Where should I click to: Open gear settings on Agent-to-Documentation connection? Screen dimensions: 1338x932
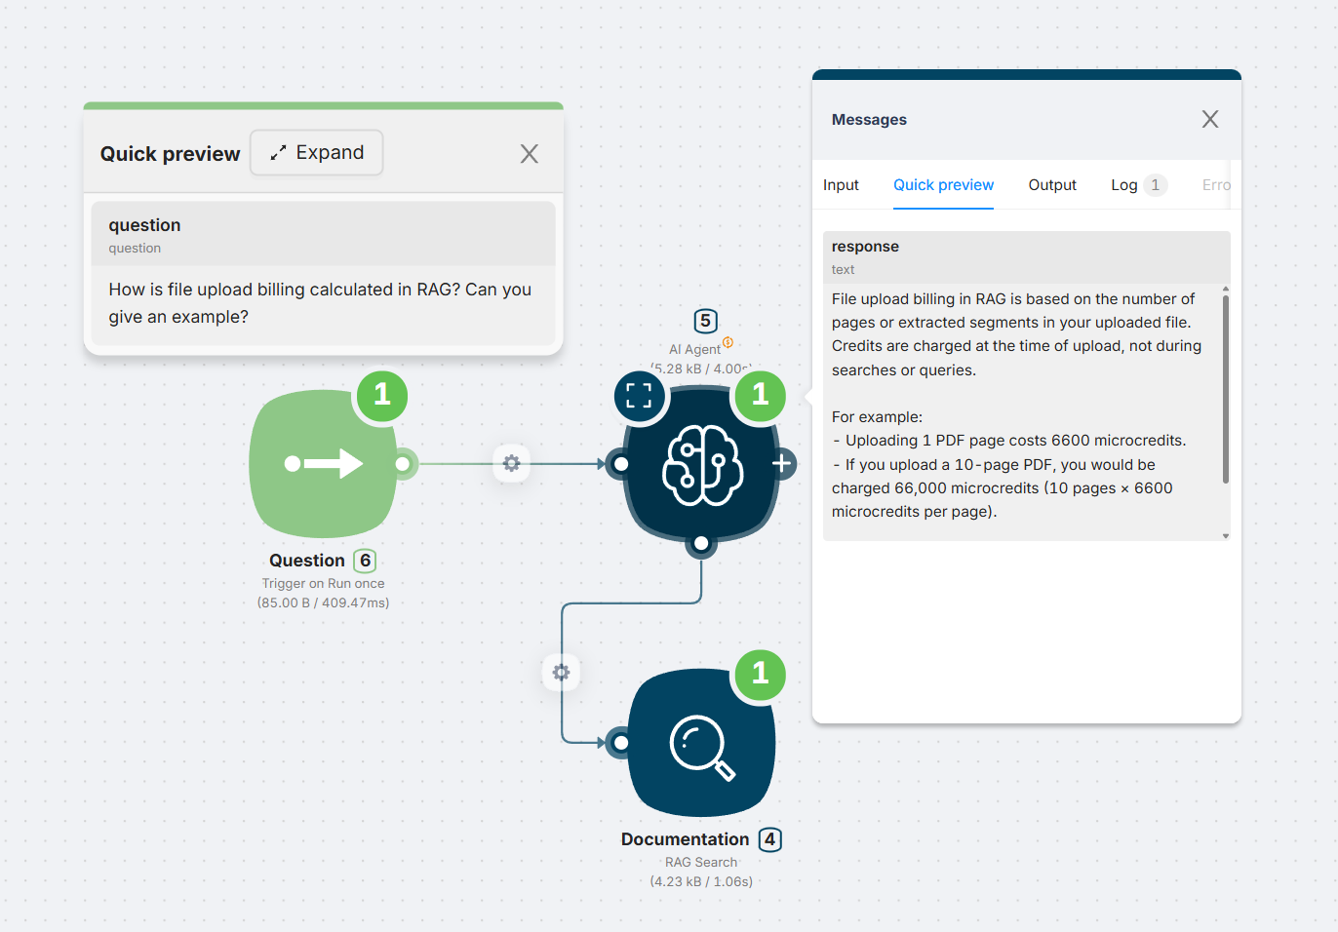click(561, 673)
